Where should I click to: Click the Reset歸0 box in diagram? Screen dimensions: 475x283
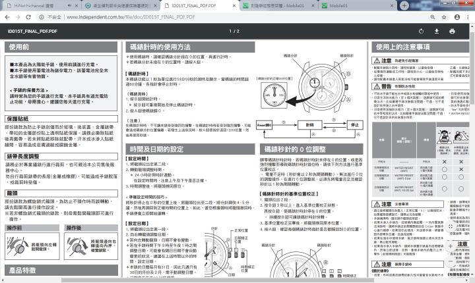[x=264, y=125]
